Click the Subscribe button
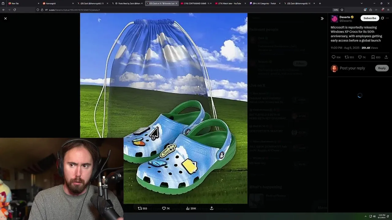 pos(370,18)
